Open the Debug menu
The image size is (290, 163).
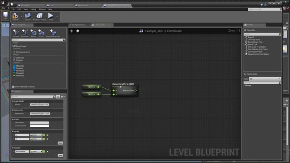[x=33, y=9]
